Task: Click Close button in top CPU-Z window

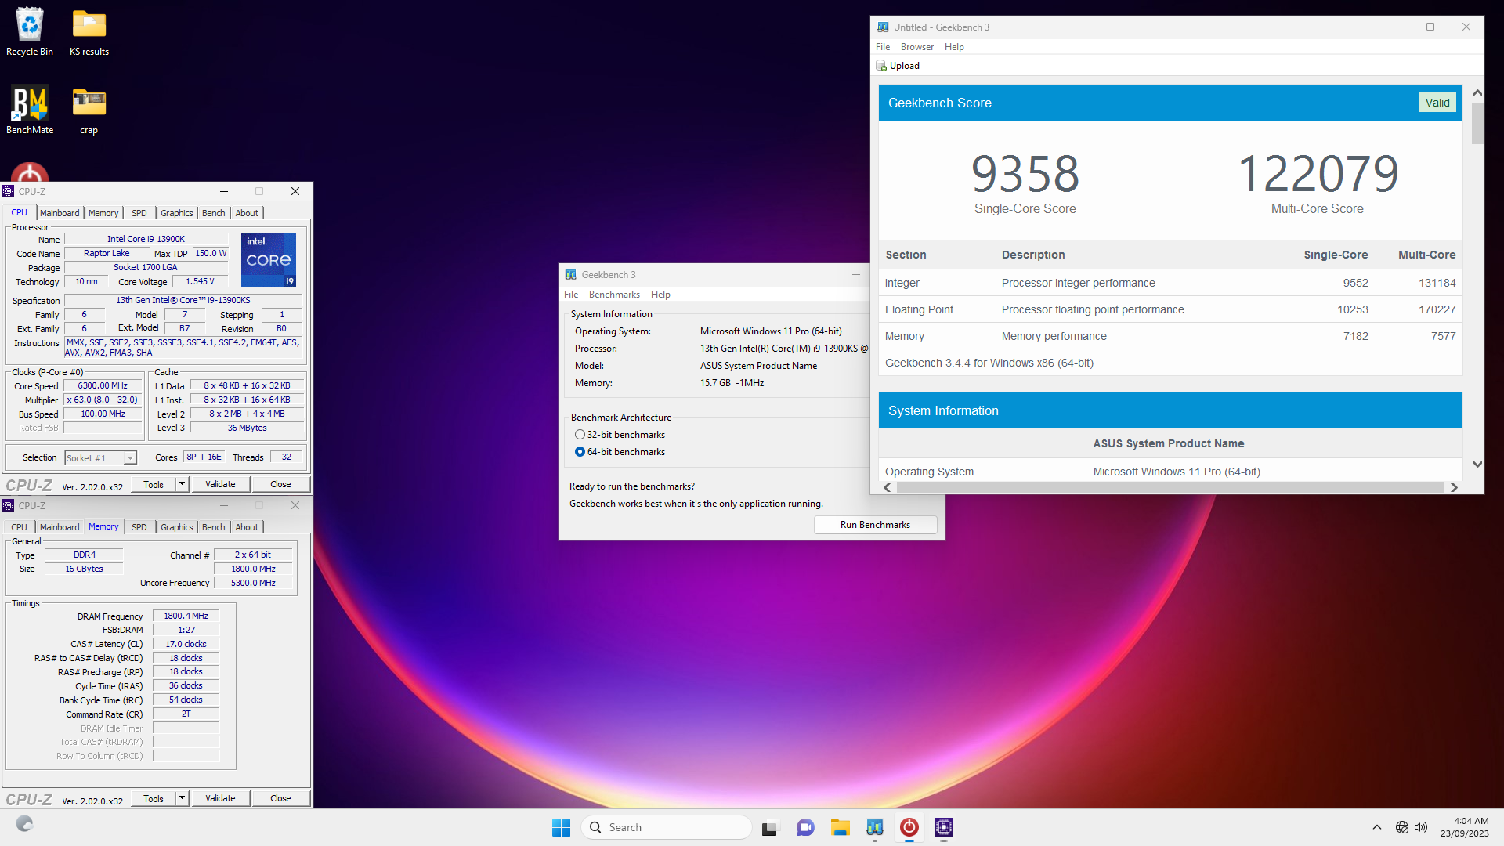Action: (280, 485)
